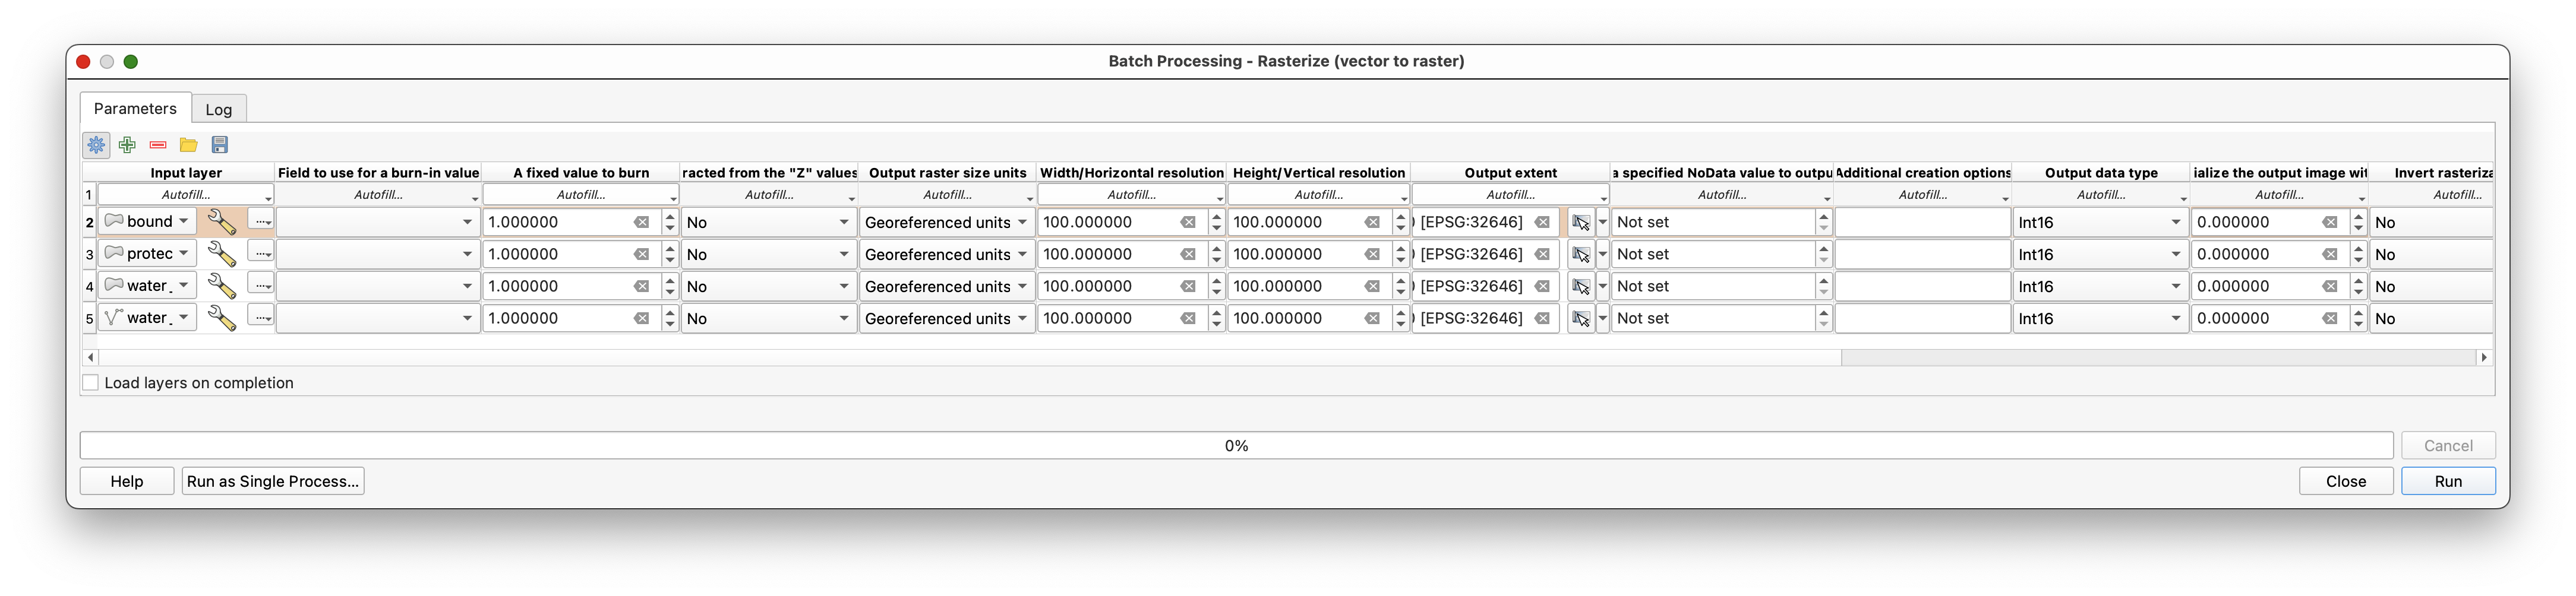
Task: Open Autofill for Input layer column
Action: point(186,195)
